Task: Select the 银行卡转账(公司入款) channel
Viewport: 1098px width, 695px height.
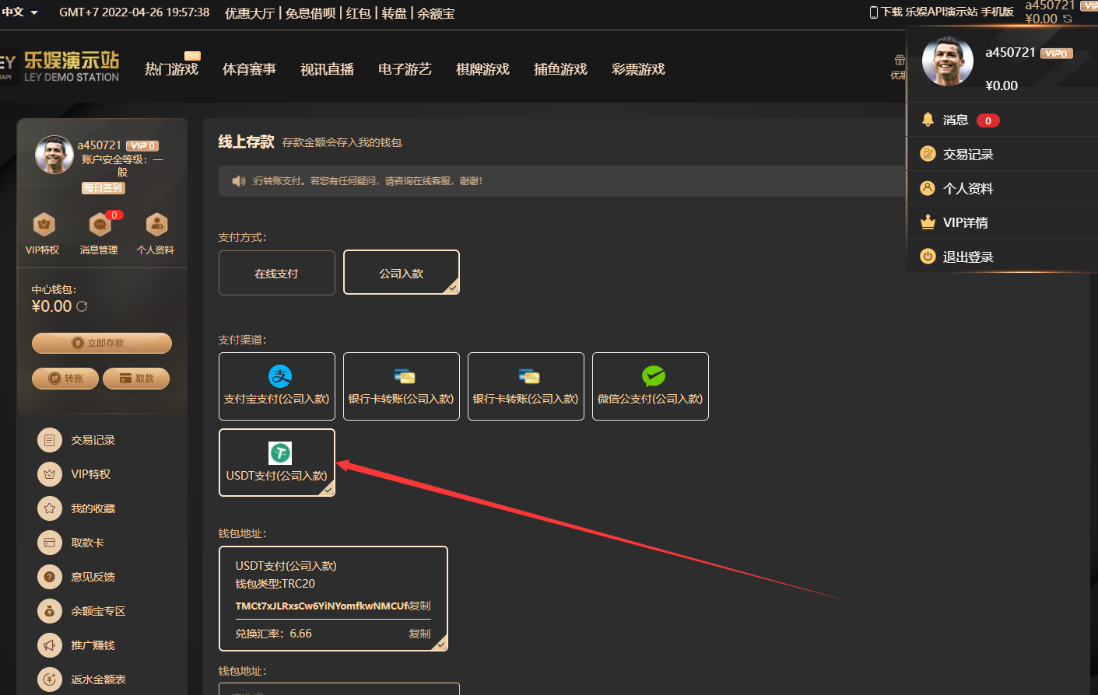Action: click(401, 386)
